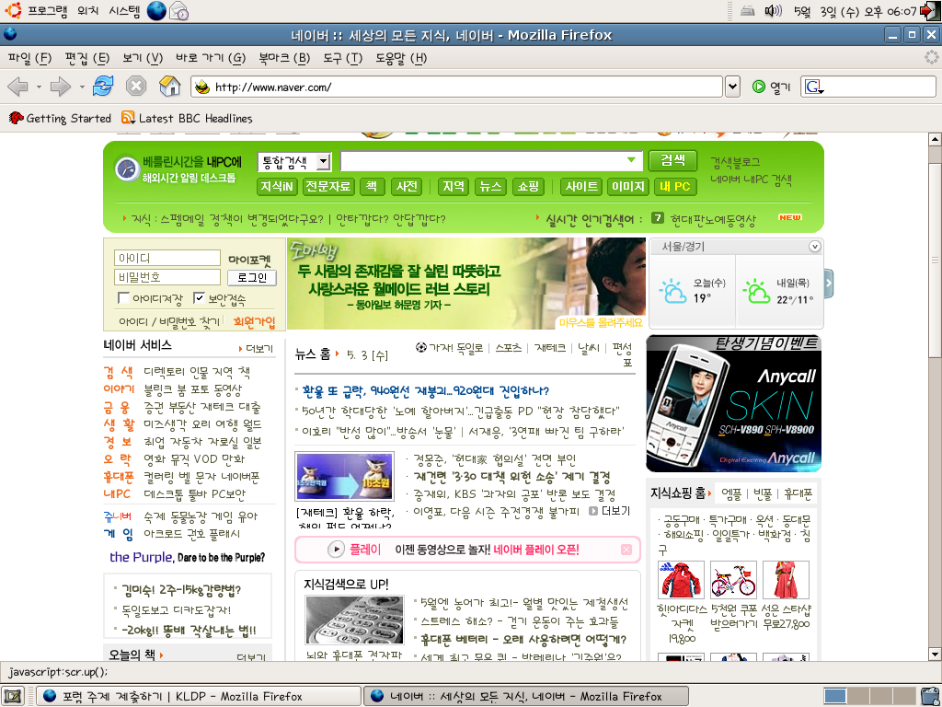Click the pink bicycle shopping thumbnail
The width and height of the screenshot is (942, 707).
click(733, 580)
